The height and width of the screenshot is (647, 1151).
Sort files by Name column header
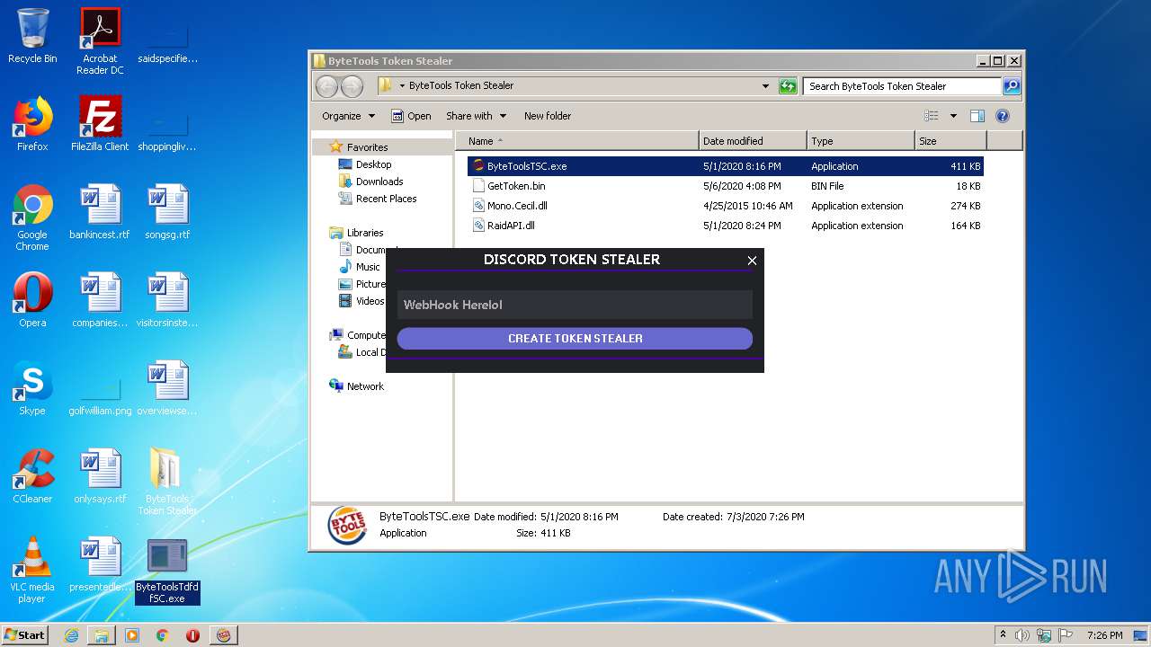click(577, 141)
